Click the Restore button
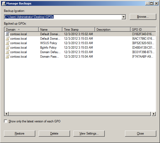This screenshot has height=143, width=160. [19, 133]
